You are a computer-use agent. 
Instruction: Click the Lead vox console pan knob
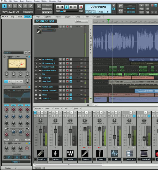click(x=40, y=120)
